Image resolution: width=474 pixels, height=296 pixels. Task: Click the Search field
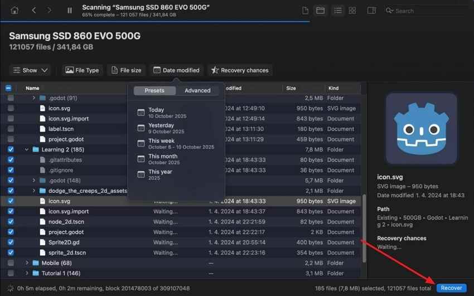428,11
